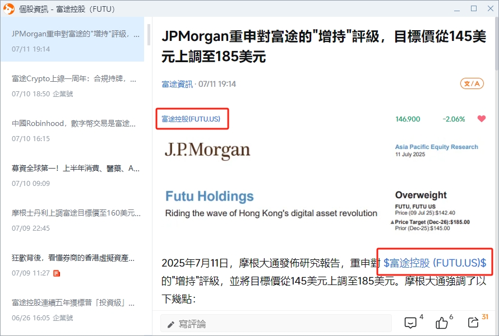Open the 摩根士丹利上調富途目標價 news item

click(x=72, y=220)
